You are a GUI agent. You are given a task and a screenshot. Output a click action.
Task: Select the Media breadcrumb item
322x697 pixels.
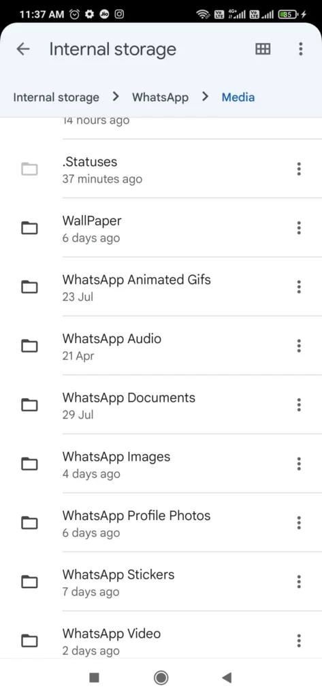(238, 97)
